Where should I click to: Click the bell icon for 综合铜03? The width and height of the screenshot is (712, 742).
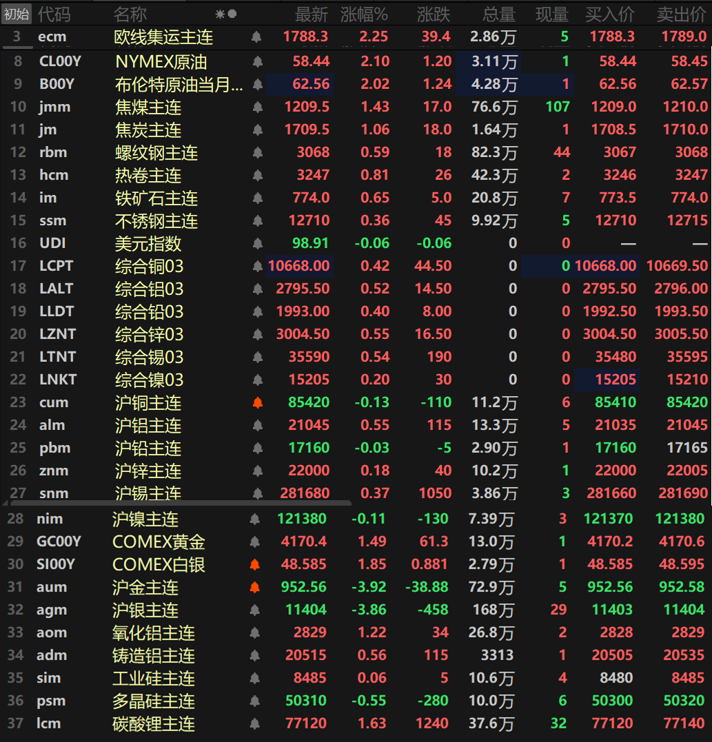[258, 267]
